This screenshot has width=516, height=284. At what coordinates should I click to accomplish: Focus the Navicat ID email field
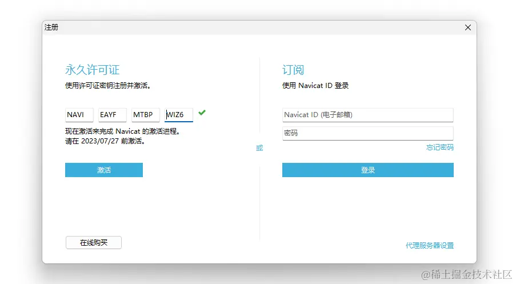click(x=367, y=115)
